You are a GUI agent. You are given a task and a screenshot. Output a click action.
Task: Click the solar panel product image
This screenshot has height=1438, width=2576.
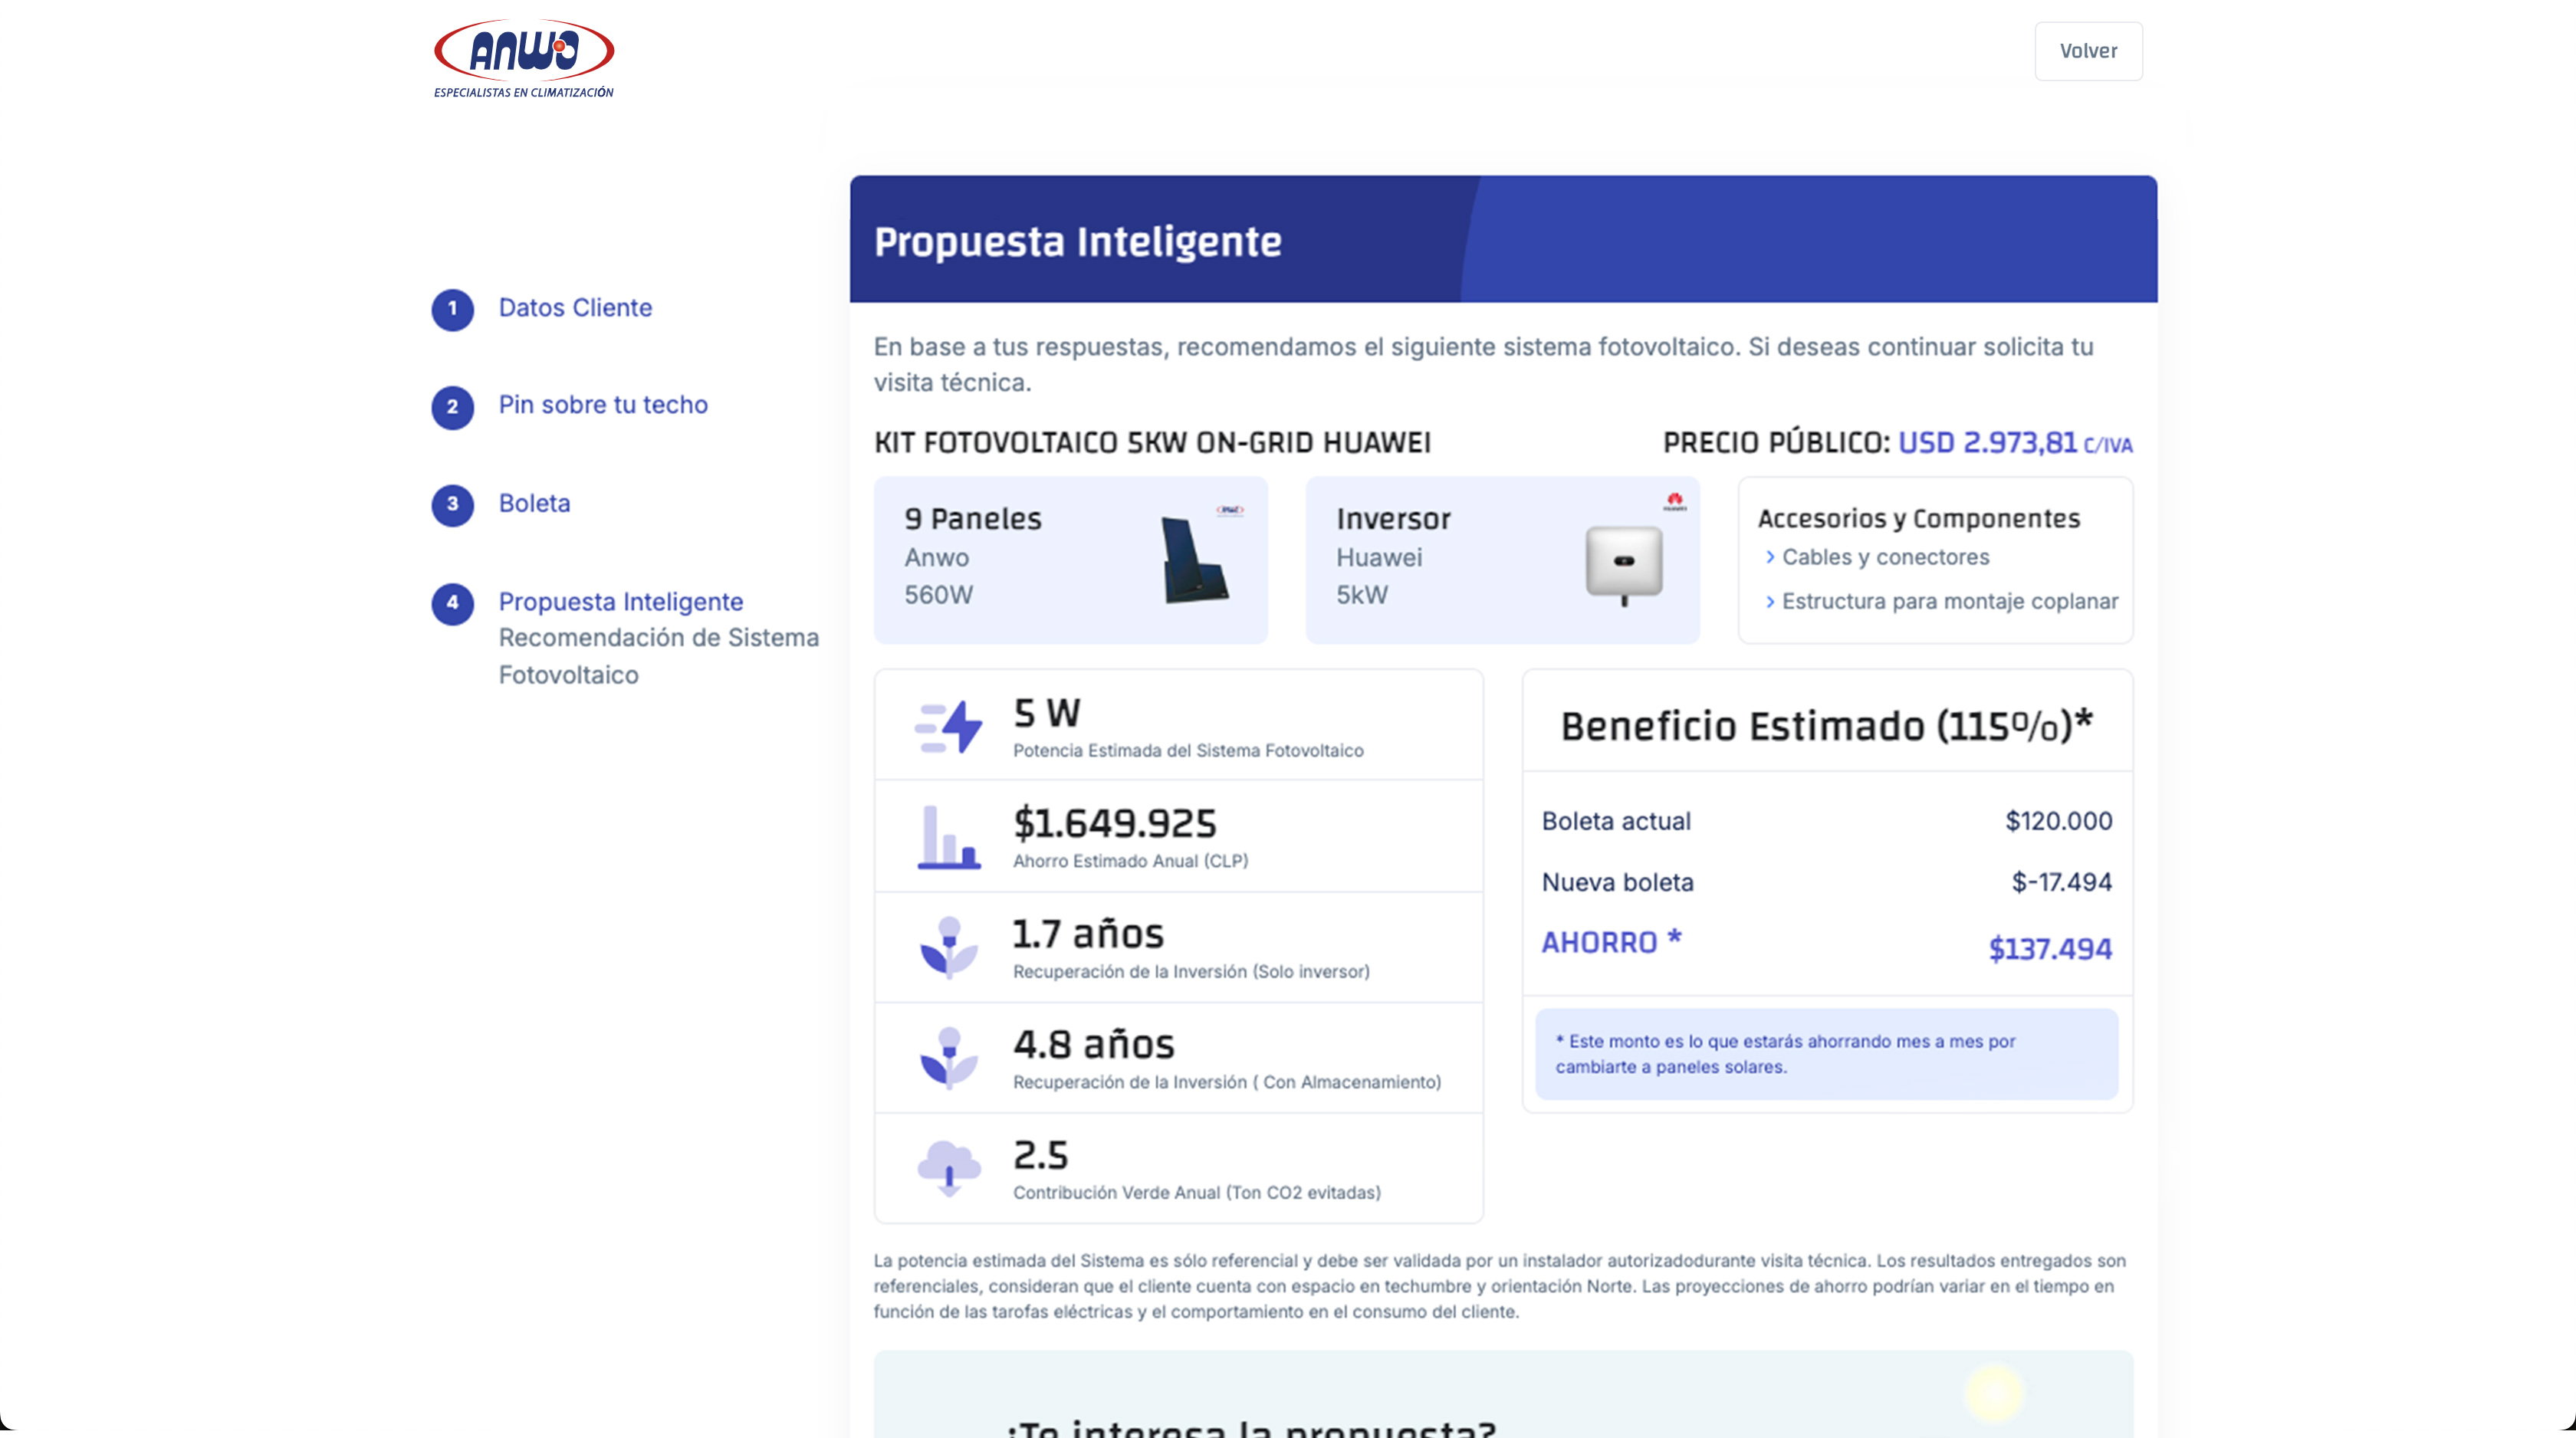tap(1194, 559)
